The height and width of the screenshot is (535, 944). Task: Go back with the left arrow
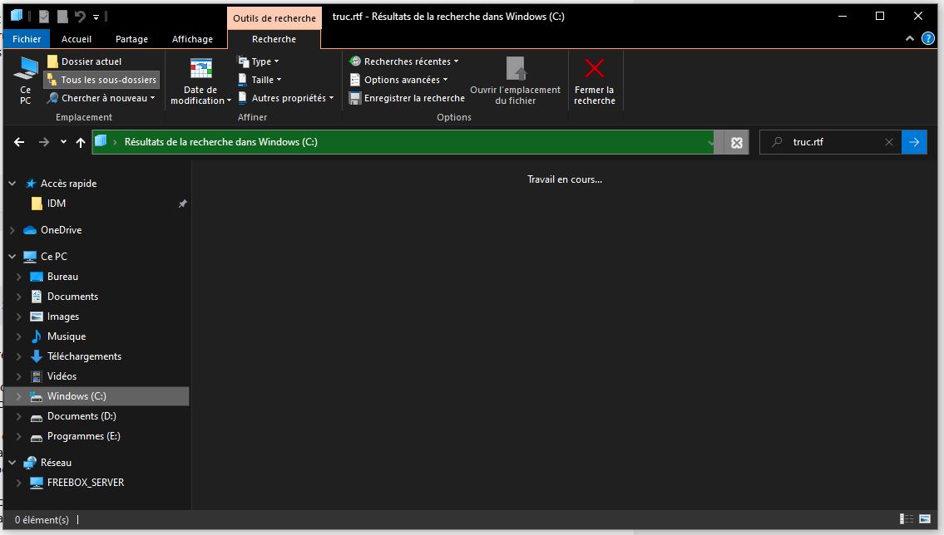pos(19,142)
